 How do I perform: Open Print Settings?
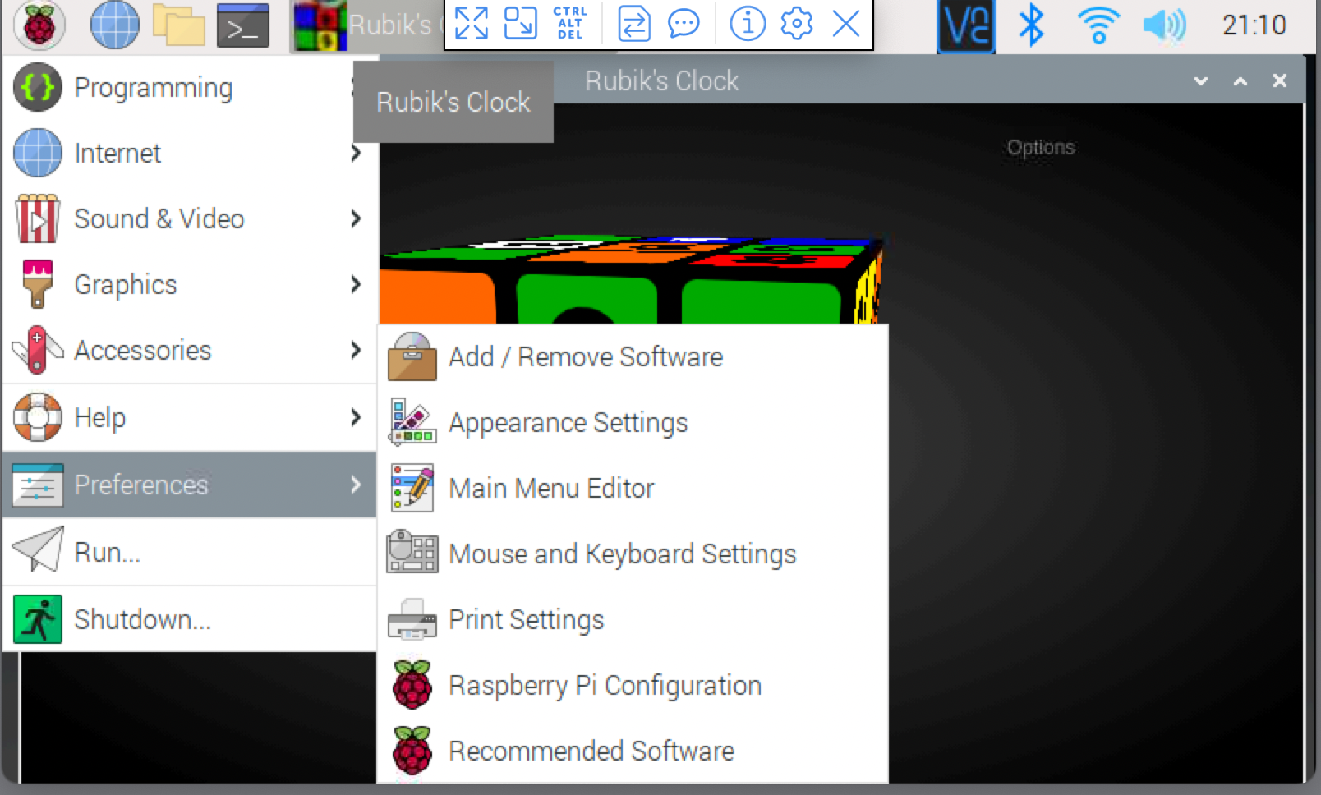coord(633,619)
